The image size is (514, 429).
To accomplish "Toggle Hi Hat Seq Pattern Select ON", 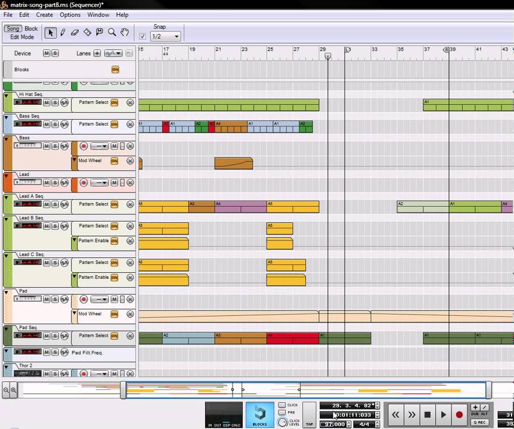I will coord(114,102).
